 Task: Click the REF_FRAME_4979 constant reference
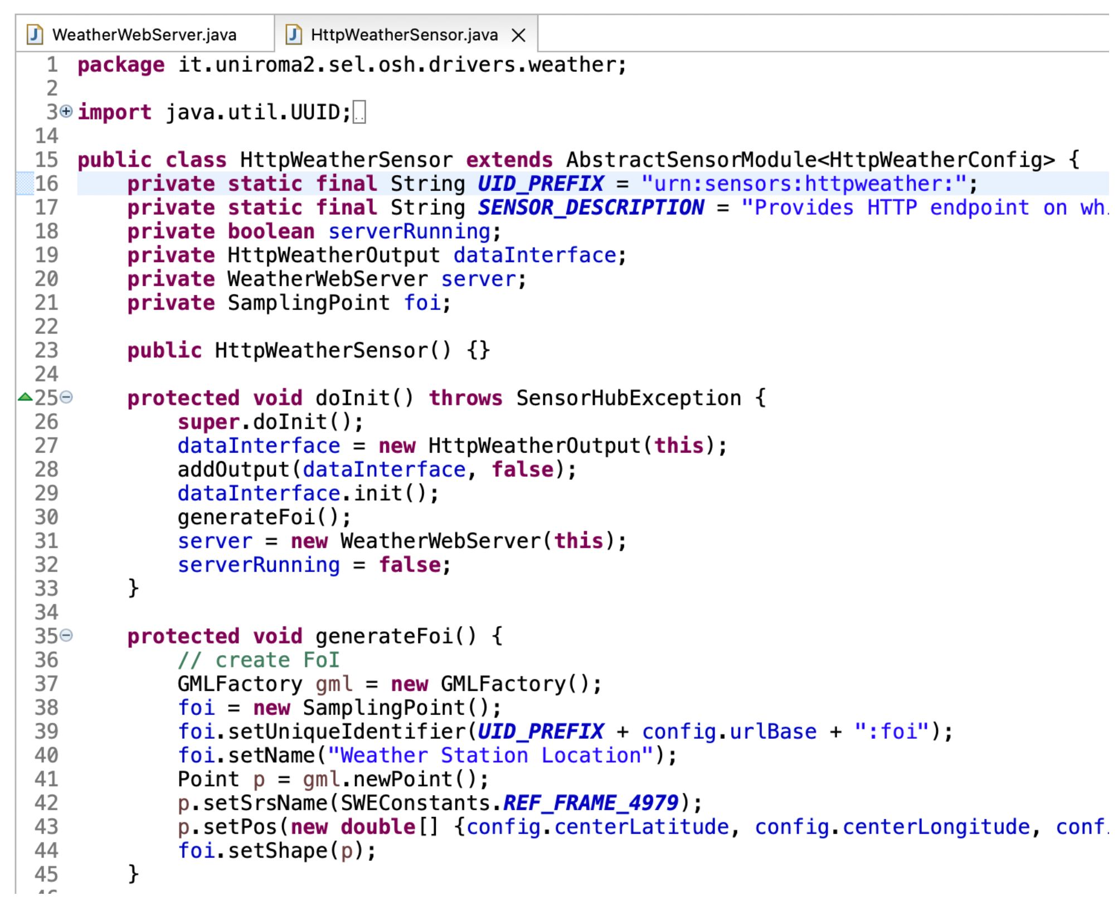(x=591, y=803)
